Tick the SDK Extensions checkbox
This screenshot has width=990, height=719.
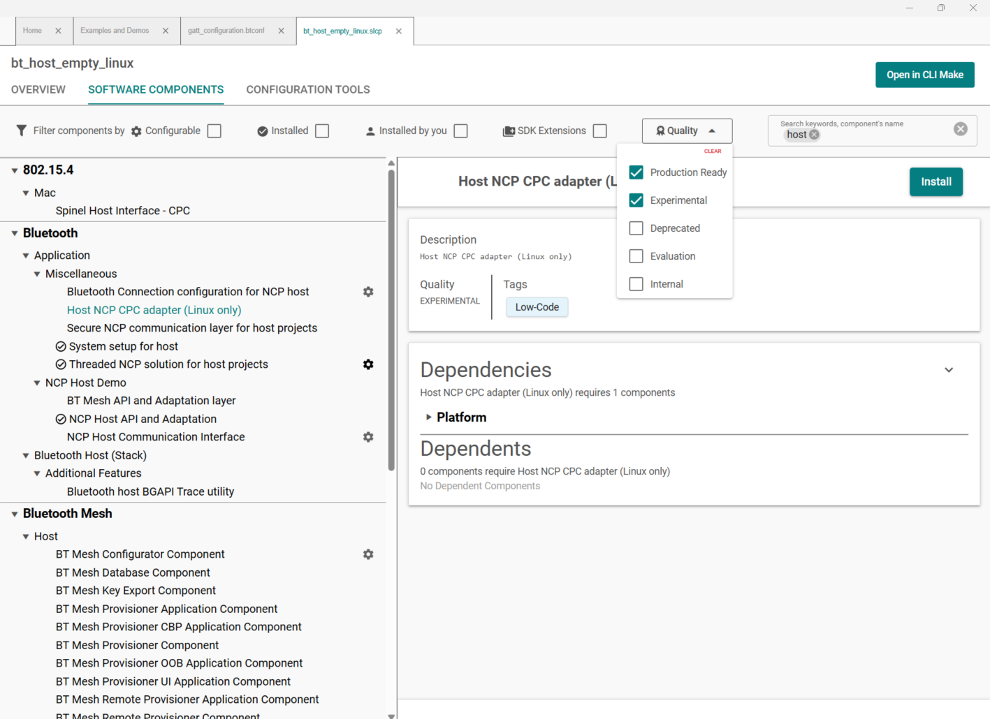(599, 131)
